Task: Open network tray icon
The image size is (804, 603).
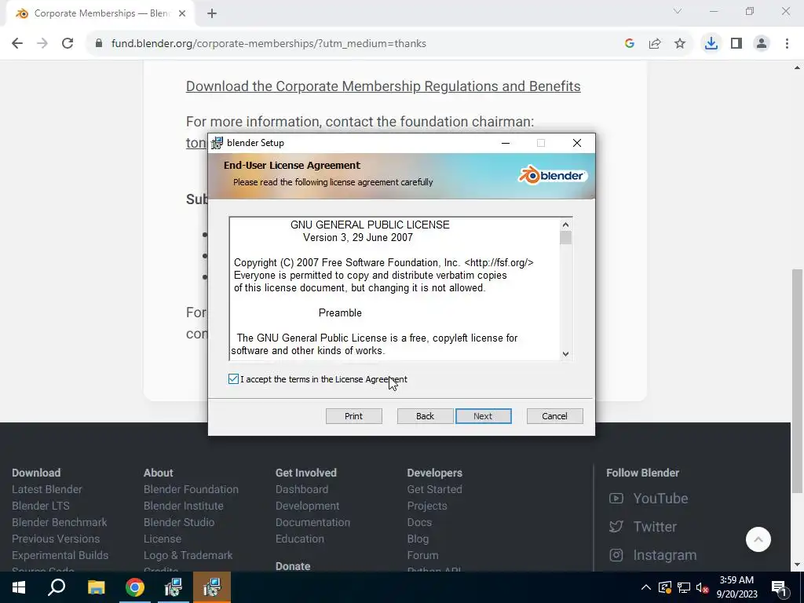Action: point(684,587)
